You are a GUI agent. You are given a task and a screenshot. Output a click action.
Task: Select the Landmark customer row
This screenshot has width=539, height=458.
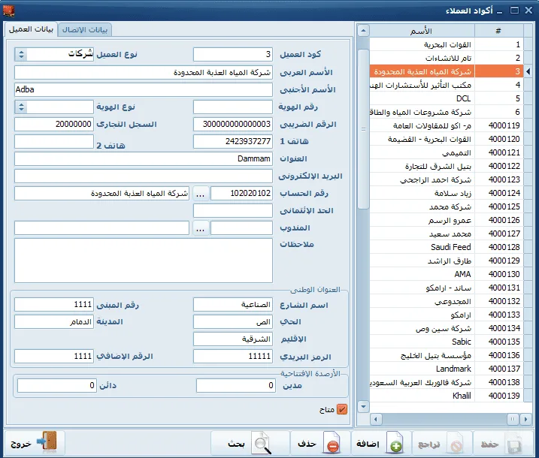[447, 369]
